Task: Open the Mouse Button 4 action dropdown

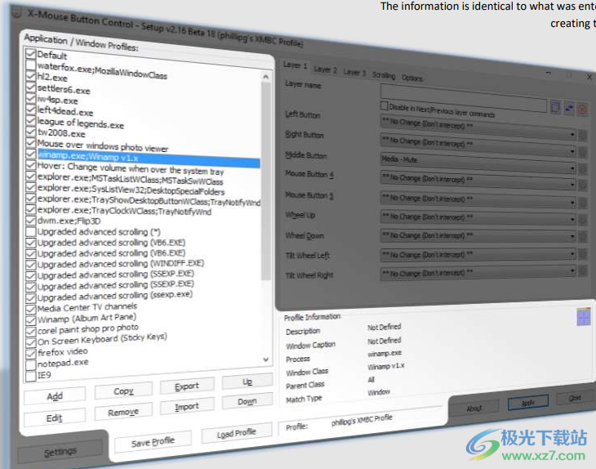Action: point(478,181)
